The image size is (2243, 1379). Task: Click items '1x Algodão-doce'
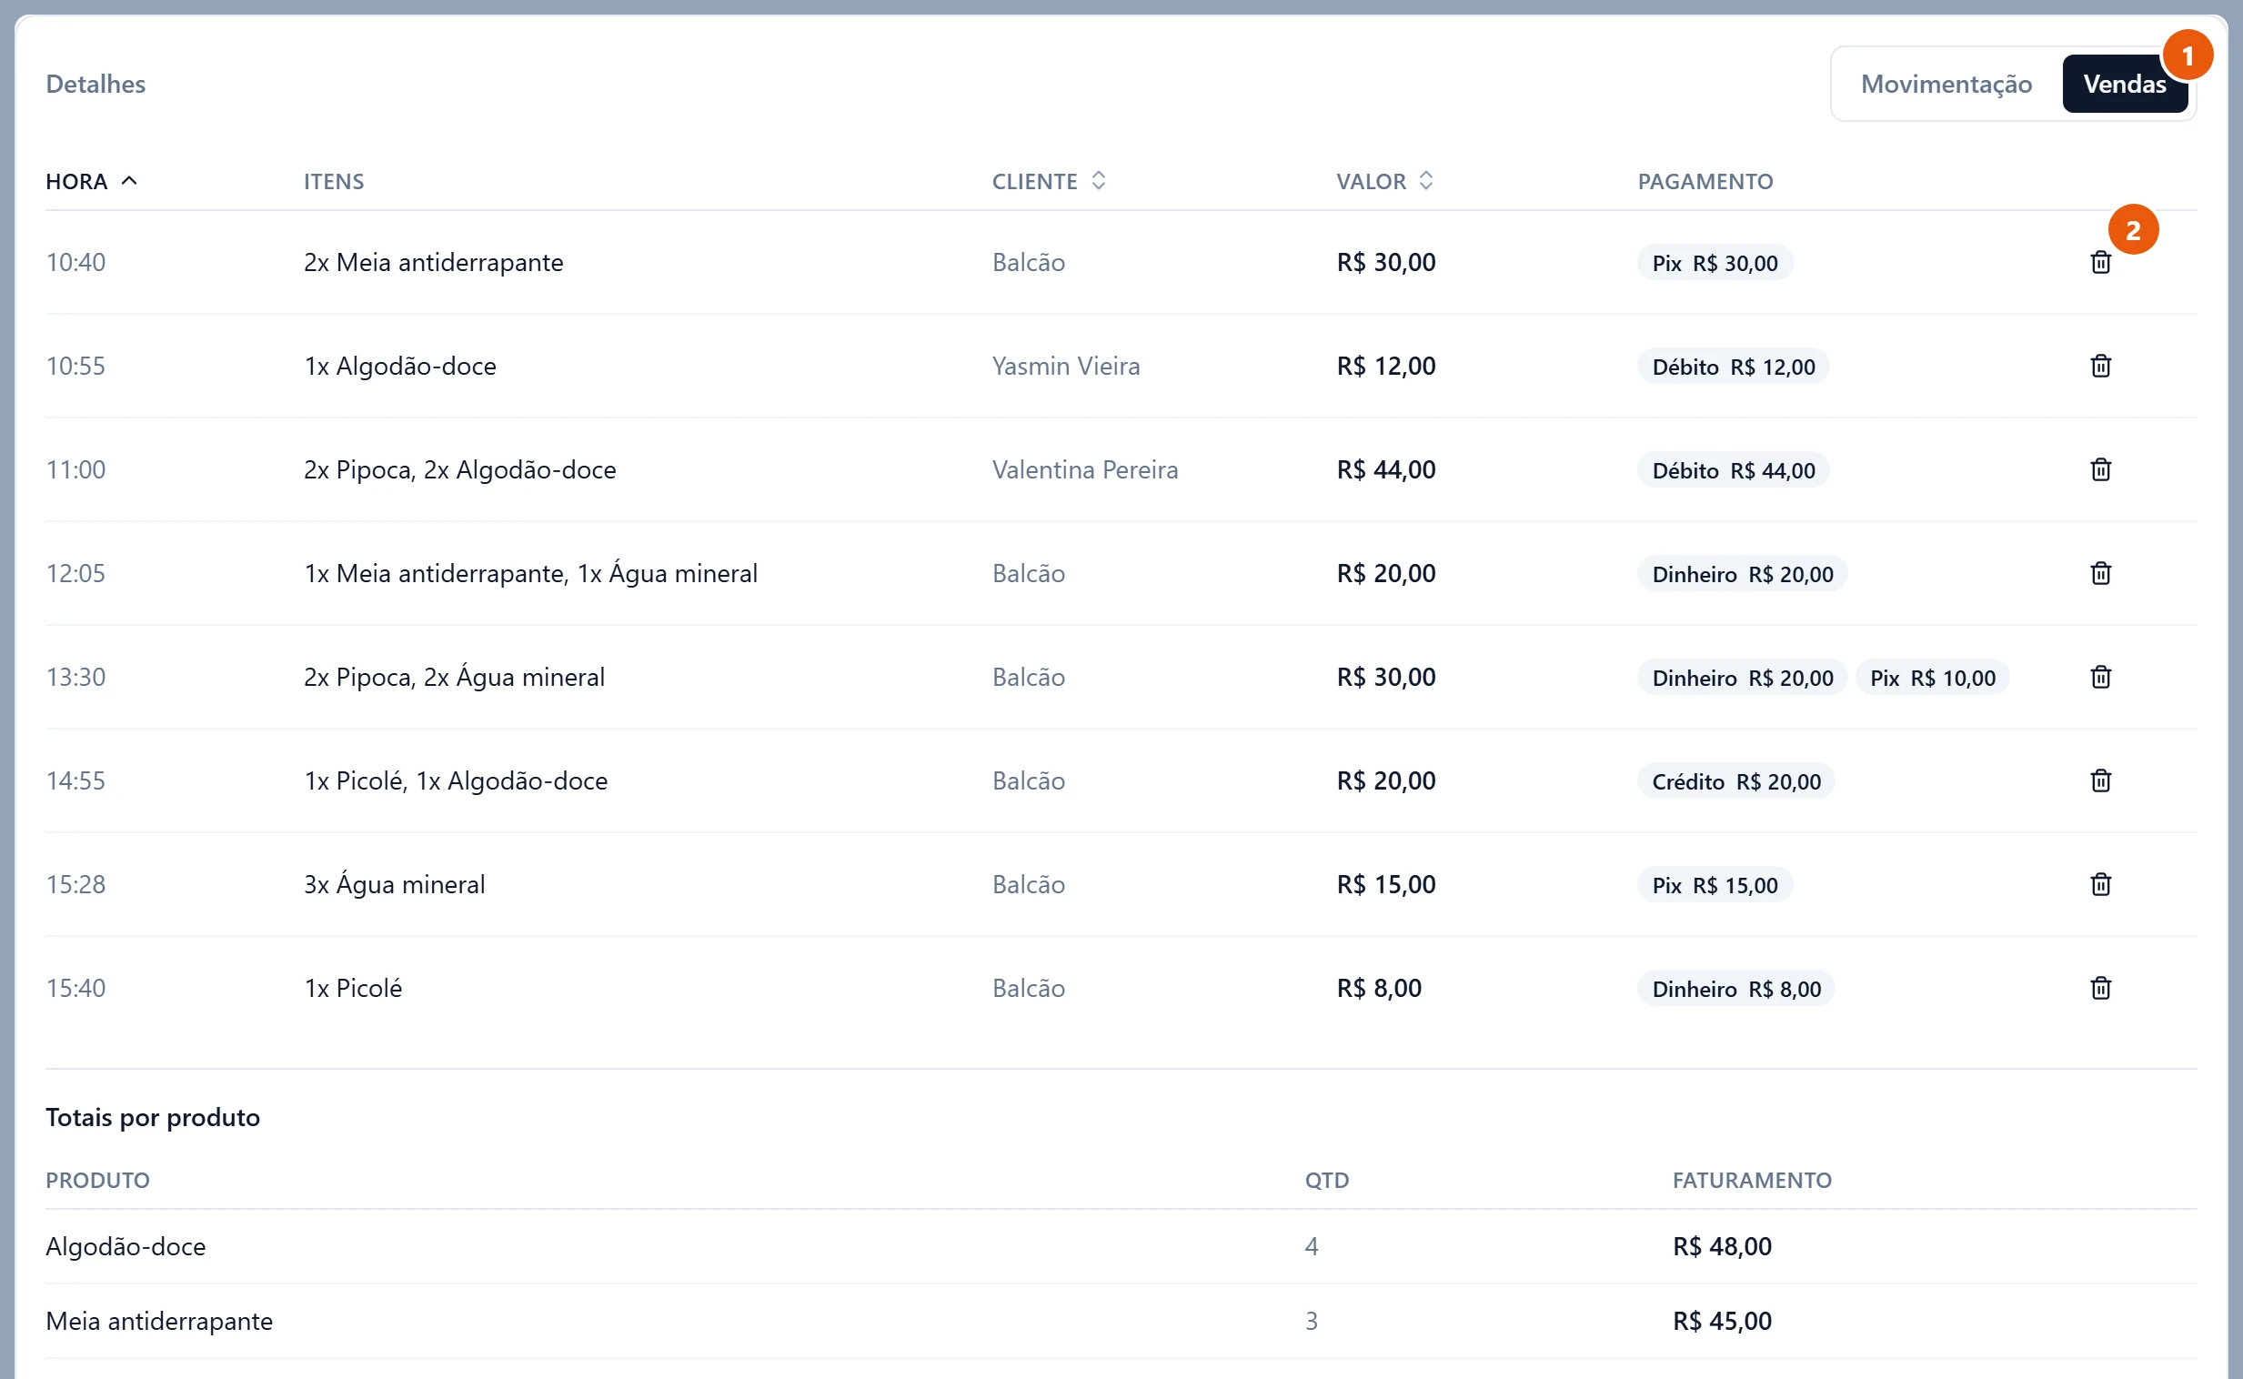[400, 366]
